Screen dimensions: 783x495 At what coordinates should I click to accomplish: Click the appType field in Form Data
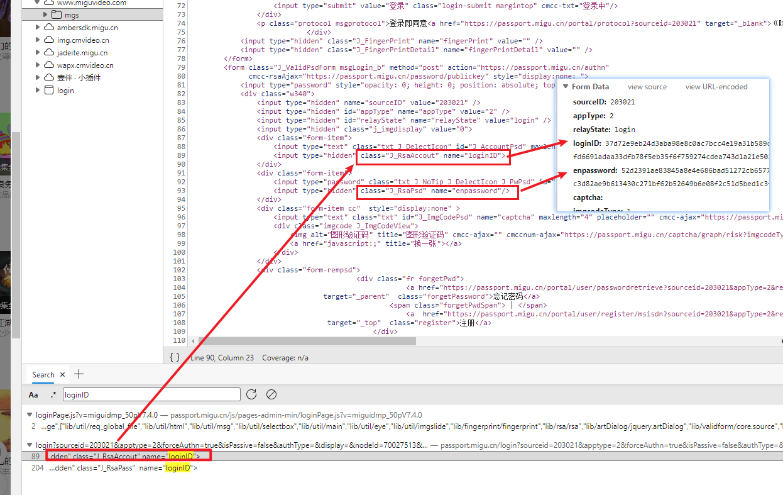click(593, 116)
